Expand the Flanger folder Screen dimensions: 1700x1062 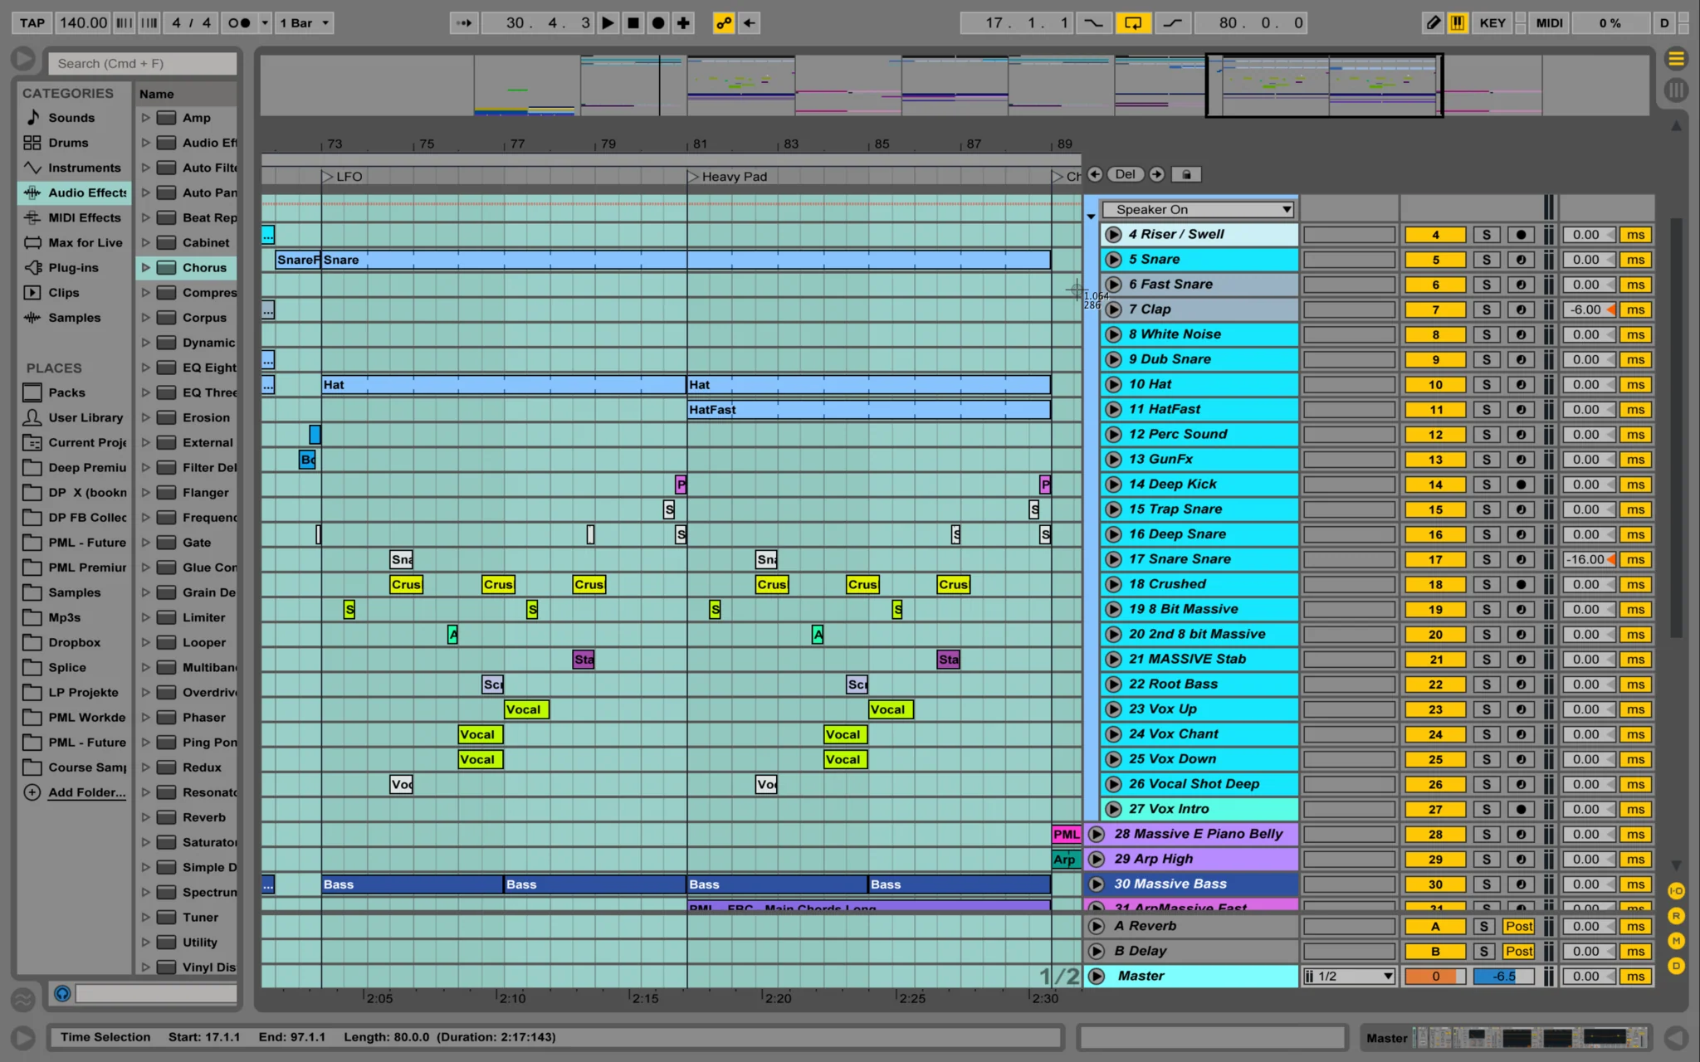coord(146,492)
